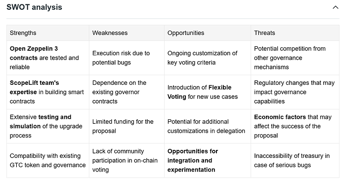Click the ScopeLift team's expertise cell
Viewport: 341px width, 180px height.
[x=48, y=92]
